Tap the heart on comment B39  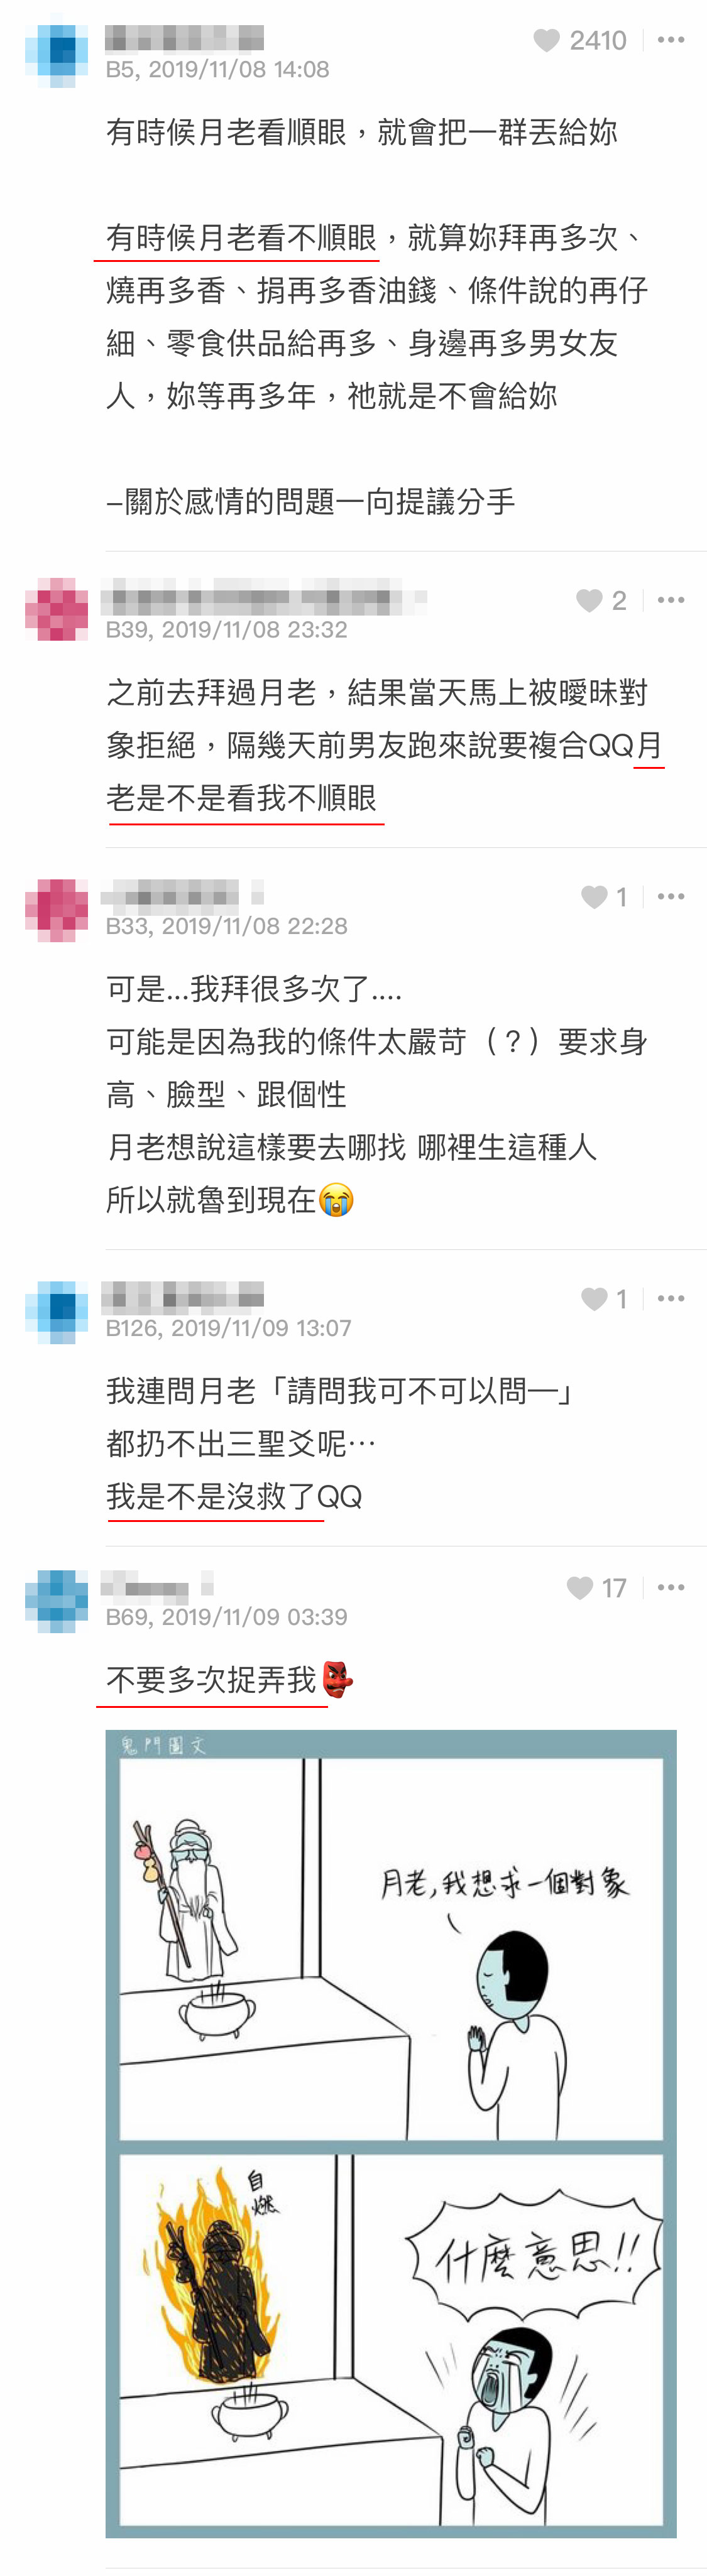(x=589, y=600)
